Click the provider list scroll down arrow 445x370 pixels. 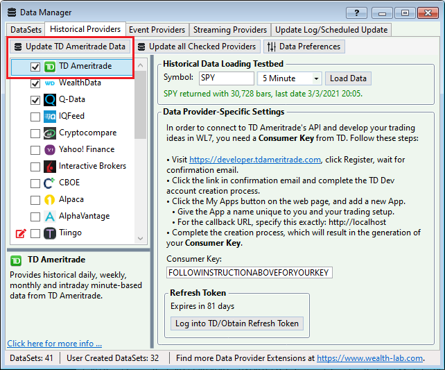[140, 238]
